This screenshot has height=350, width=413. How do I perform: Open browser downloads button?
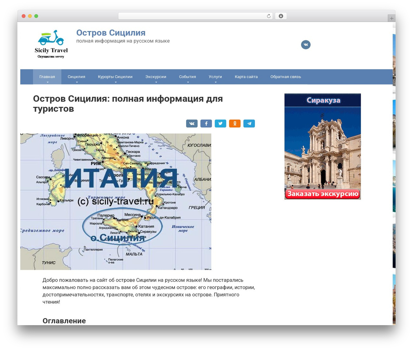[281, 16]
